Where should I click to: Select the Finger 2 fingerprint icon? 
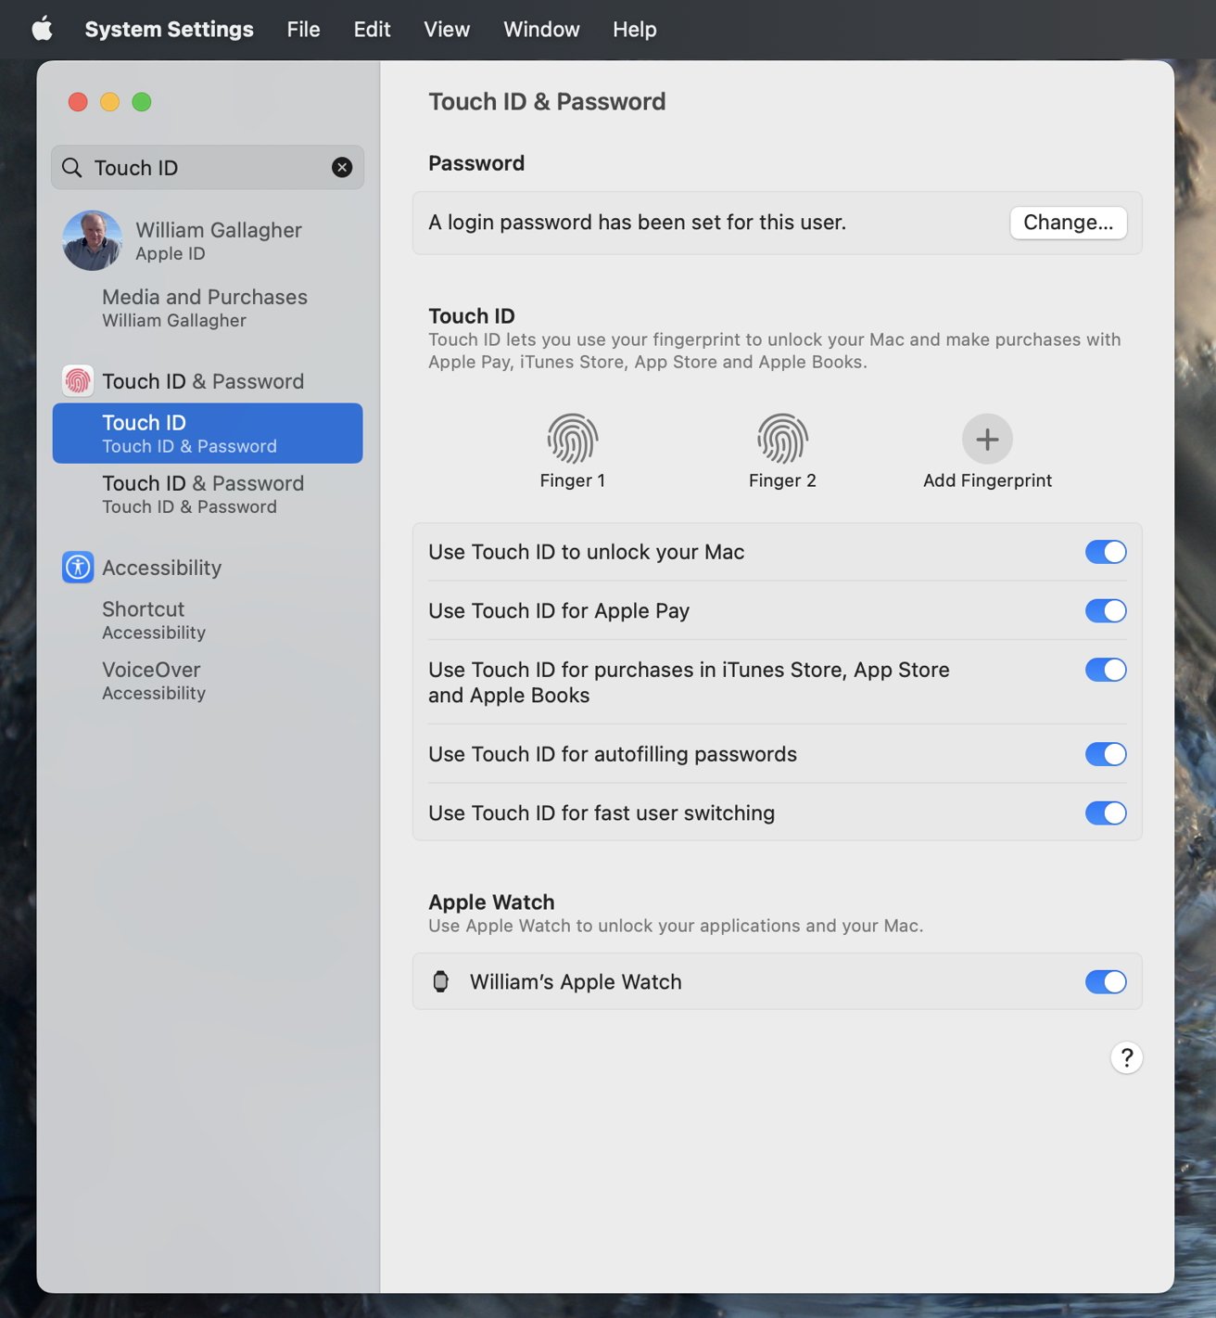(783, 439)
